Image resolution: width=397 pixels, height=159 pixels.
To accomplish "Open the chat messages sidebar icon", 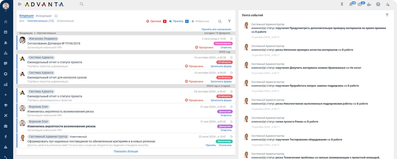I will pyautogui.click(x=5, y=63).
